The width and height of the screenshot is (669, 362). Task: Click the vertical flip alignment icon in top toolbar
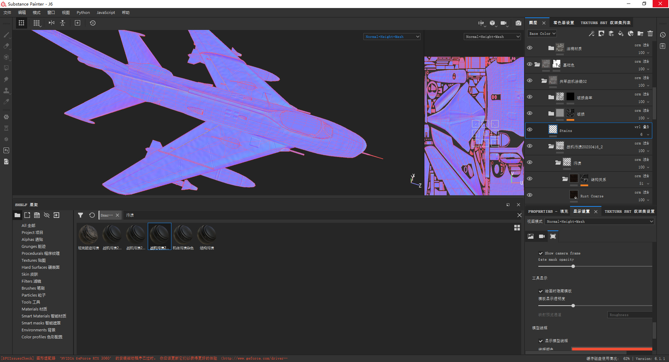tap(63, 23)
